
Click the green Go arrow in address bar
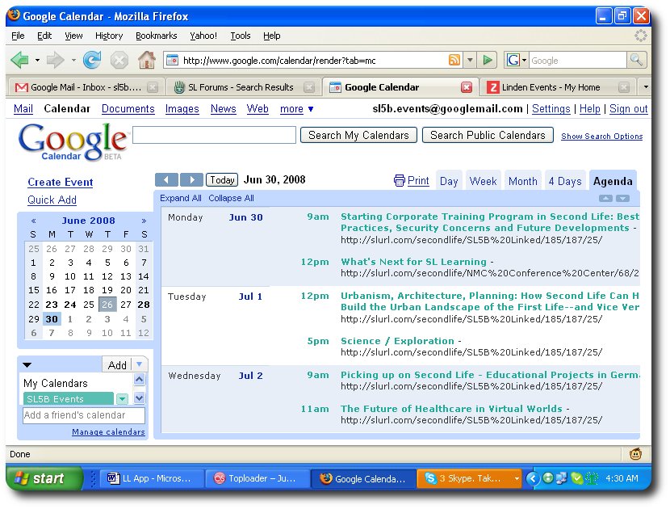(x=487, y=61)
